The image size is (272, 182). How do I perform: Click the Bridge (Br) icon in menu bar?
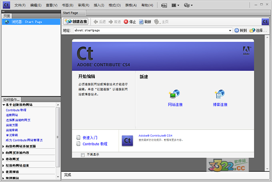click(164, 5)
